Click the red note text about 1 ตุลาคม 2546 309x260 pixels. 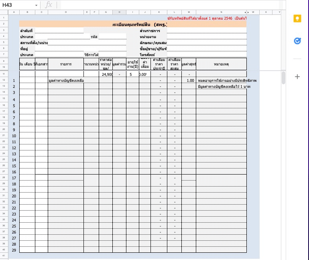tap(207, 18)
